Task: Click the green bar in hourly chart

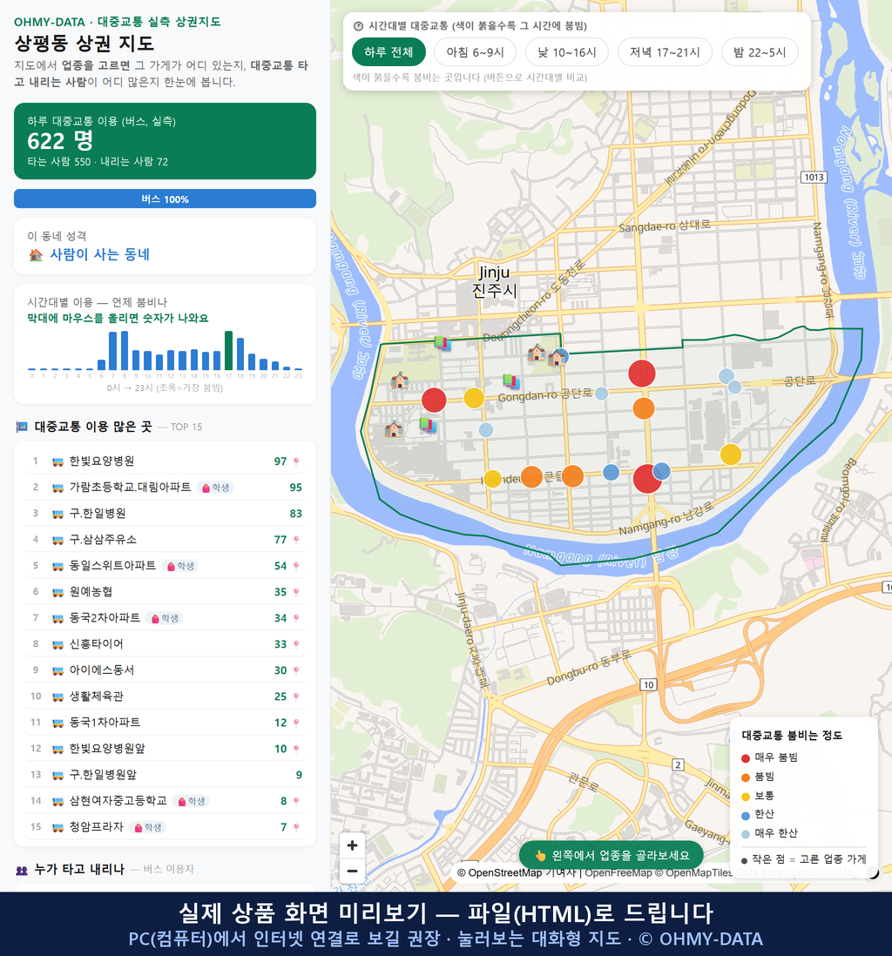Action: coord(229,351)
